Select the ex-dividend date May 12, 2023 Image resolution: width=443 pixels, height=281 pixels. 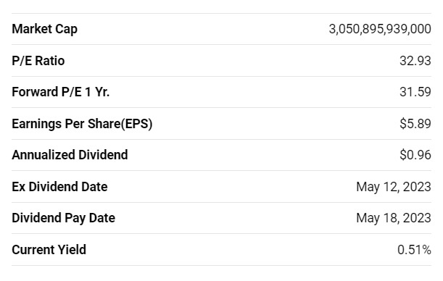394,187
